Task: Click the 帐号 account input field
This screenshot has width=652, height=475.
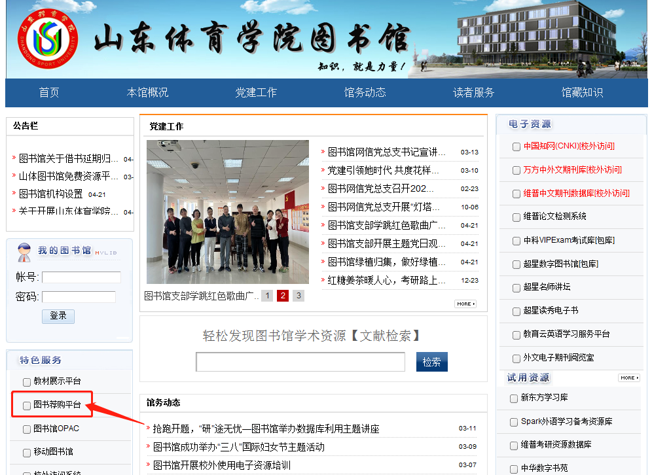Action: point(81,277)
